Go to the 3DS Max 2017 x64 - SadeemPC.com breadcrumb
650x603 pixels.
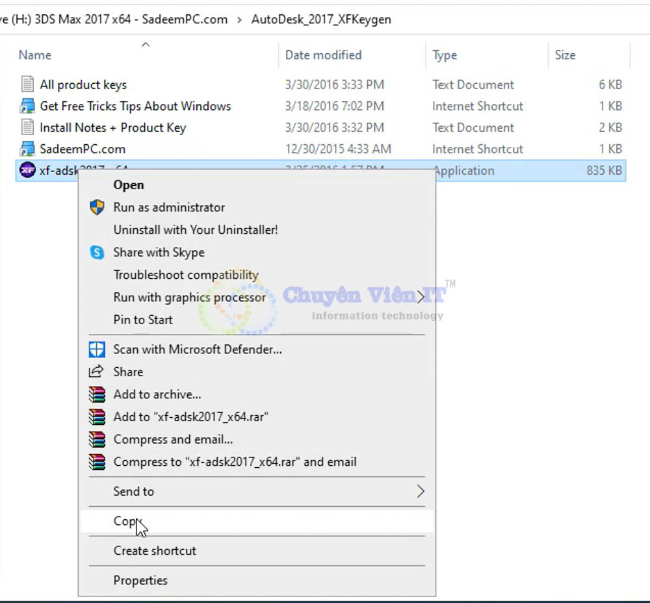131,19
